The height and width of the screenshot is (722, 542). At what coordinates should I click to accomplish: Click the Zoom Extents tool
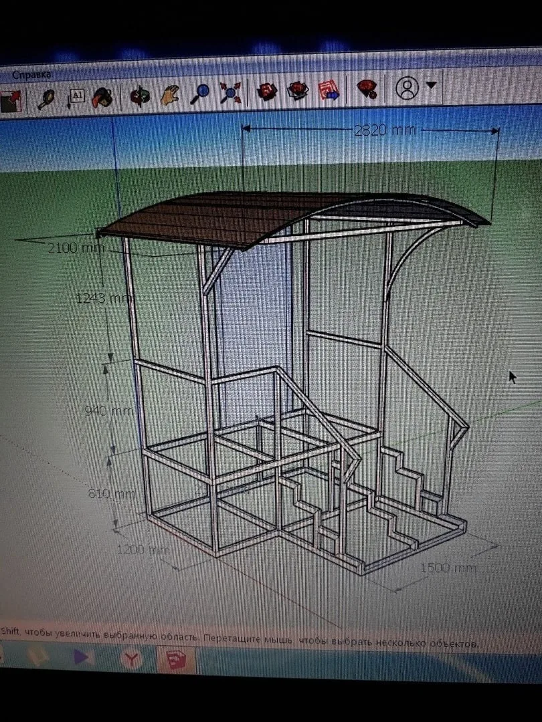pyautogui.click(x=230, y=92)
